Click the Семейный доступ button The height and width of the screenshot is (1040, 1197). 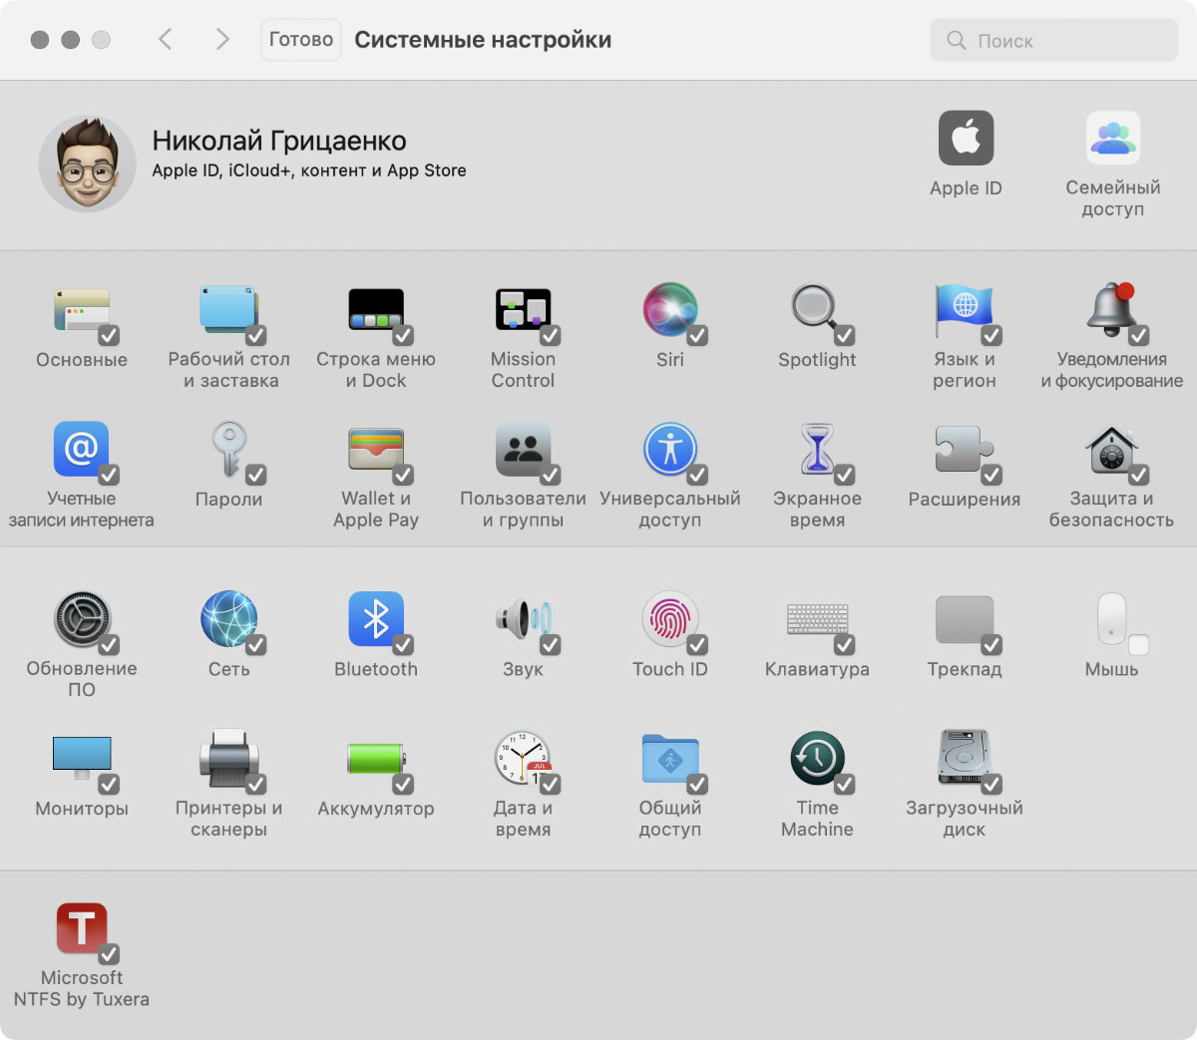pyautogui.click(x=1112, y=139)
